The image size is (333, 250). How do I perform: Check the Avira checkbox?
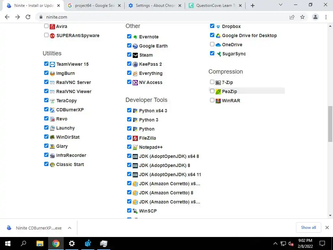click(46, 26)
